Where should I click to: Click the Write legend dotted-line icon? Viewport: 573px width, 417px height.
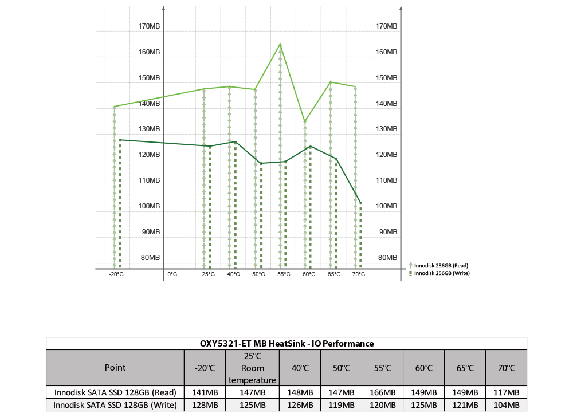click(411, 273)
